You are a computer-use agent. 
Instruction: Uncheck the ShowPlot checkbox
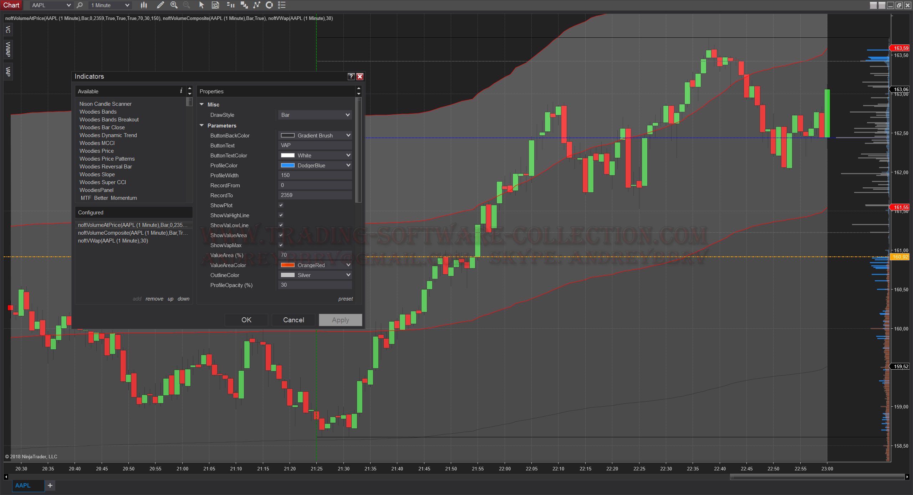[x=281, y=205]
